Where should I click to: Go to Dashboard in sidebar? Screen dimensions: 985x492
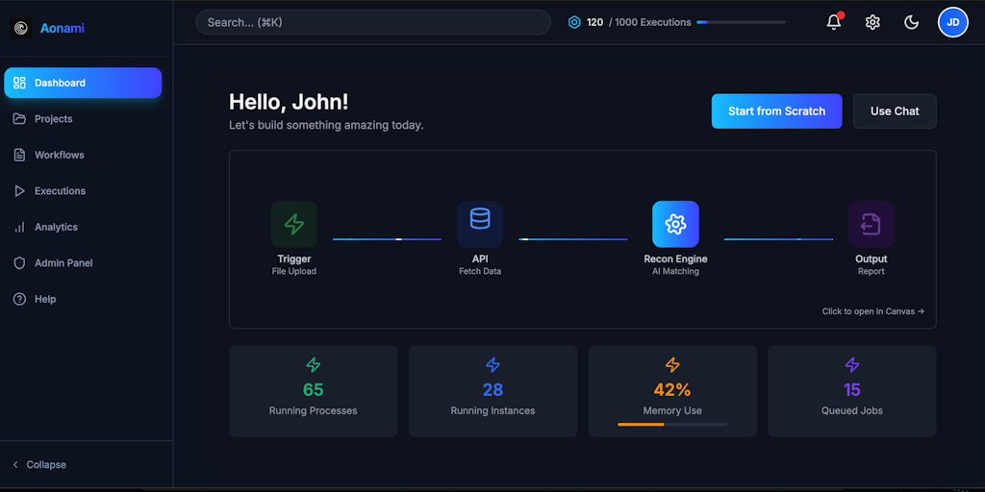[x=83, y=83]
